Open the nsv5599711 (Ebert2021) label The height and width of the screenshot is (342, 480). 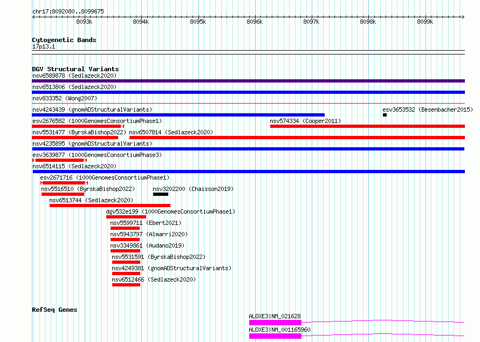(146, 223)
